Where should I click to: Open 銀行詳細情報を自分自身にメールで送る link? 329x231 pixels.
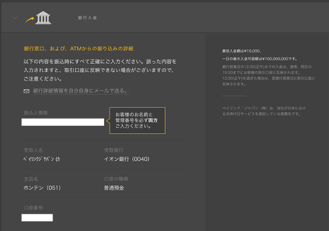point(81,91)
